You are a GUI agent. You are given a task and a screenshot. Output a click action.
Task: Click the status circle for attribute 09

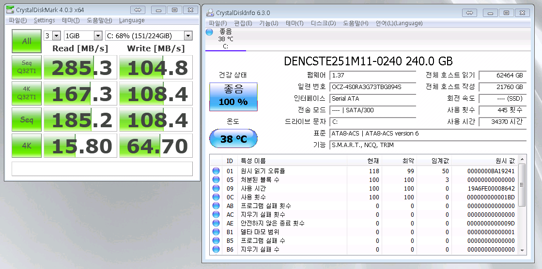(x=216, y=188)
